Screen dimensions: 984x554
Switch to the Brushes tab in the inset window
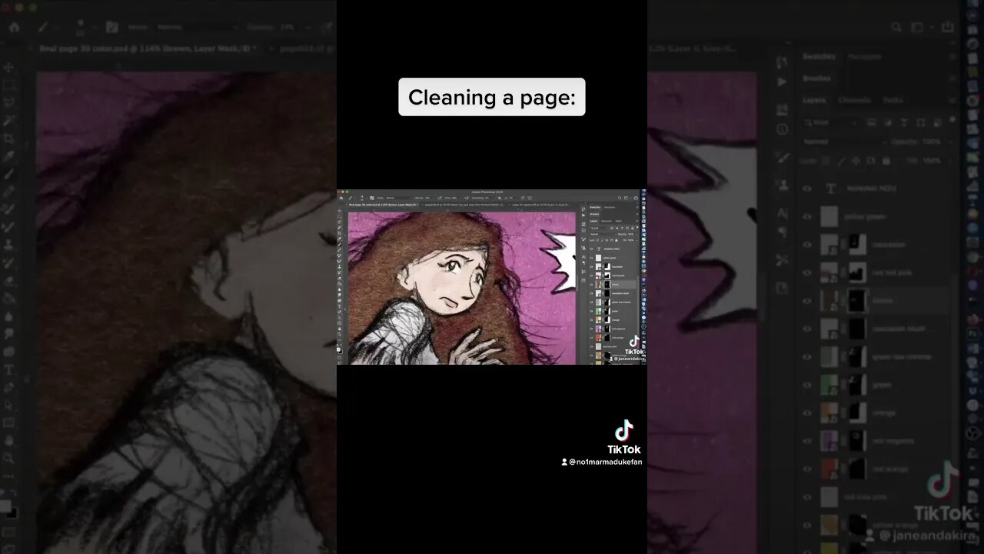(594, 214)
